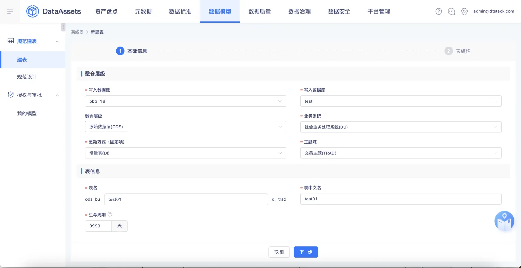Viewport: 521px width, 268px height.
Task: Open the 写入数据库 dropdown showing test
Action: 401,101
